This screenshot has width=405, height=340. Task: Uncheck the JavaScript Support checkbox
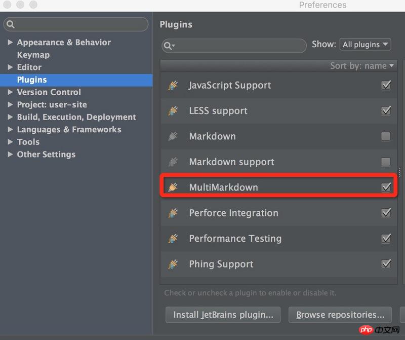click(386, 85)
